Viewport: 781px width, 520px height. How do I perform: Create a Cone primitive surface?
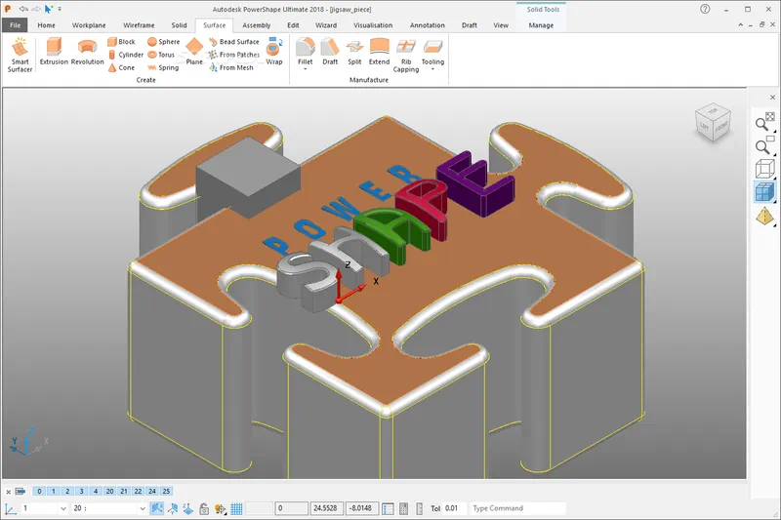pyautogui.click(x=121, y=67)
